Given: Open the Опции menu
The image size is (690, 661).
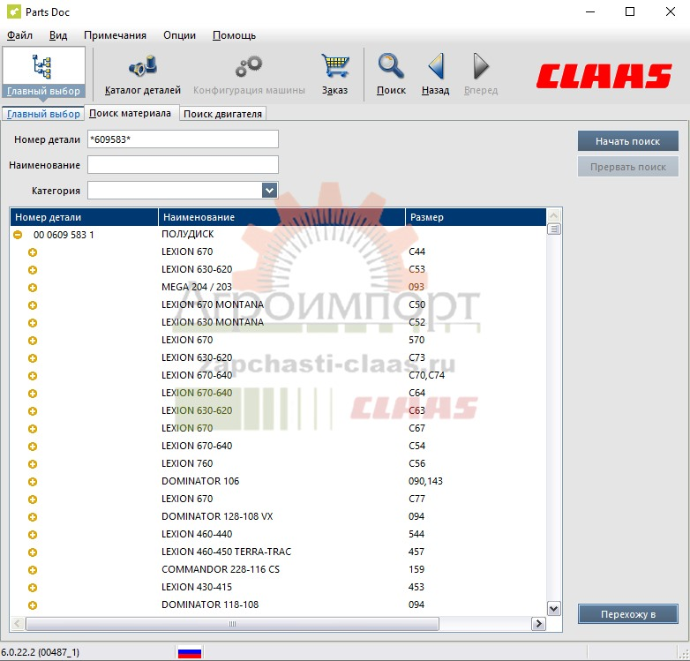Looking at the screenshot, I should (179, 35).
